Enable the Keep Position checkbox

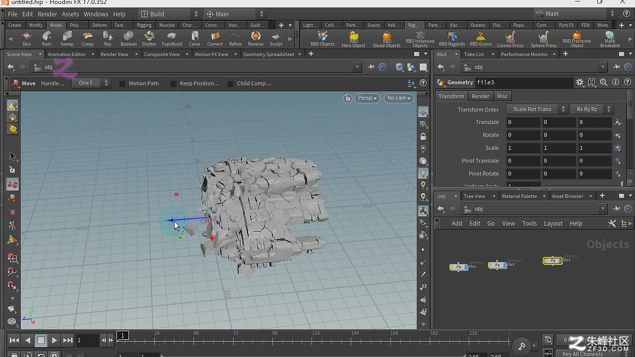173,83
